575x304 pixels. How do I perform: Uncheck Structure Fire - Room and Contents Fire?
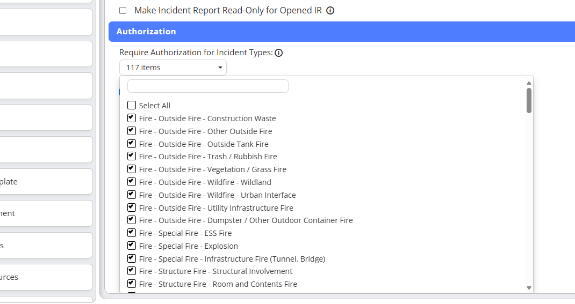pyautogui.click(x=132, y=284)
